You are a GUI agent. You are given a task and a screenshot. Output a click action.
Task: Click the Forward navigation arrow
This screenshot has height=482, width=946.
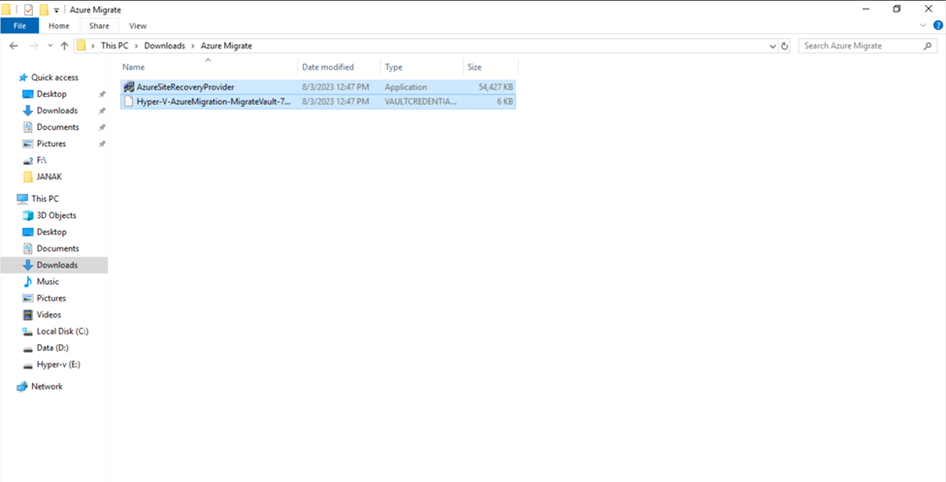tap(34, 46)
